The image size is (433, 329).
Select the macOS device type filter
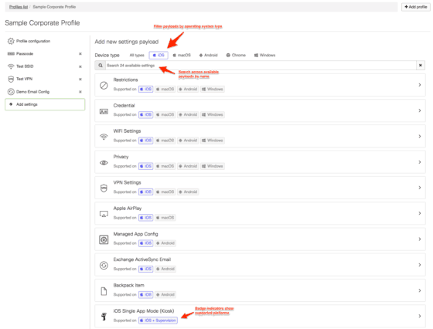(182, 55)
